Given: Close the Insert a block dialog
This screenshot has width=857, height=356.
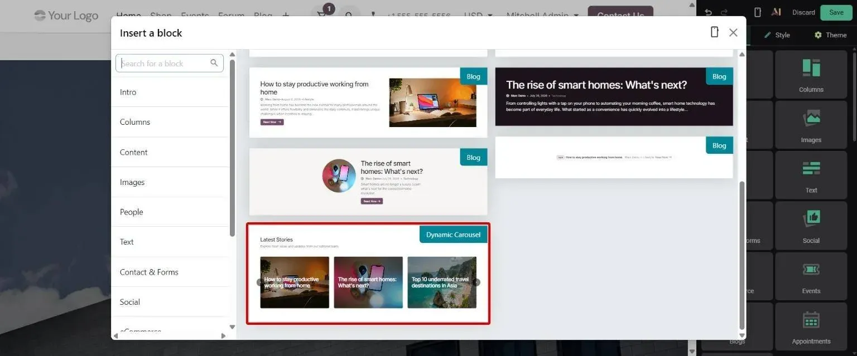Looking at the screenshot, I should pos(733,33).
